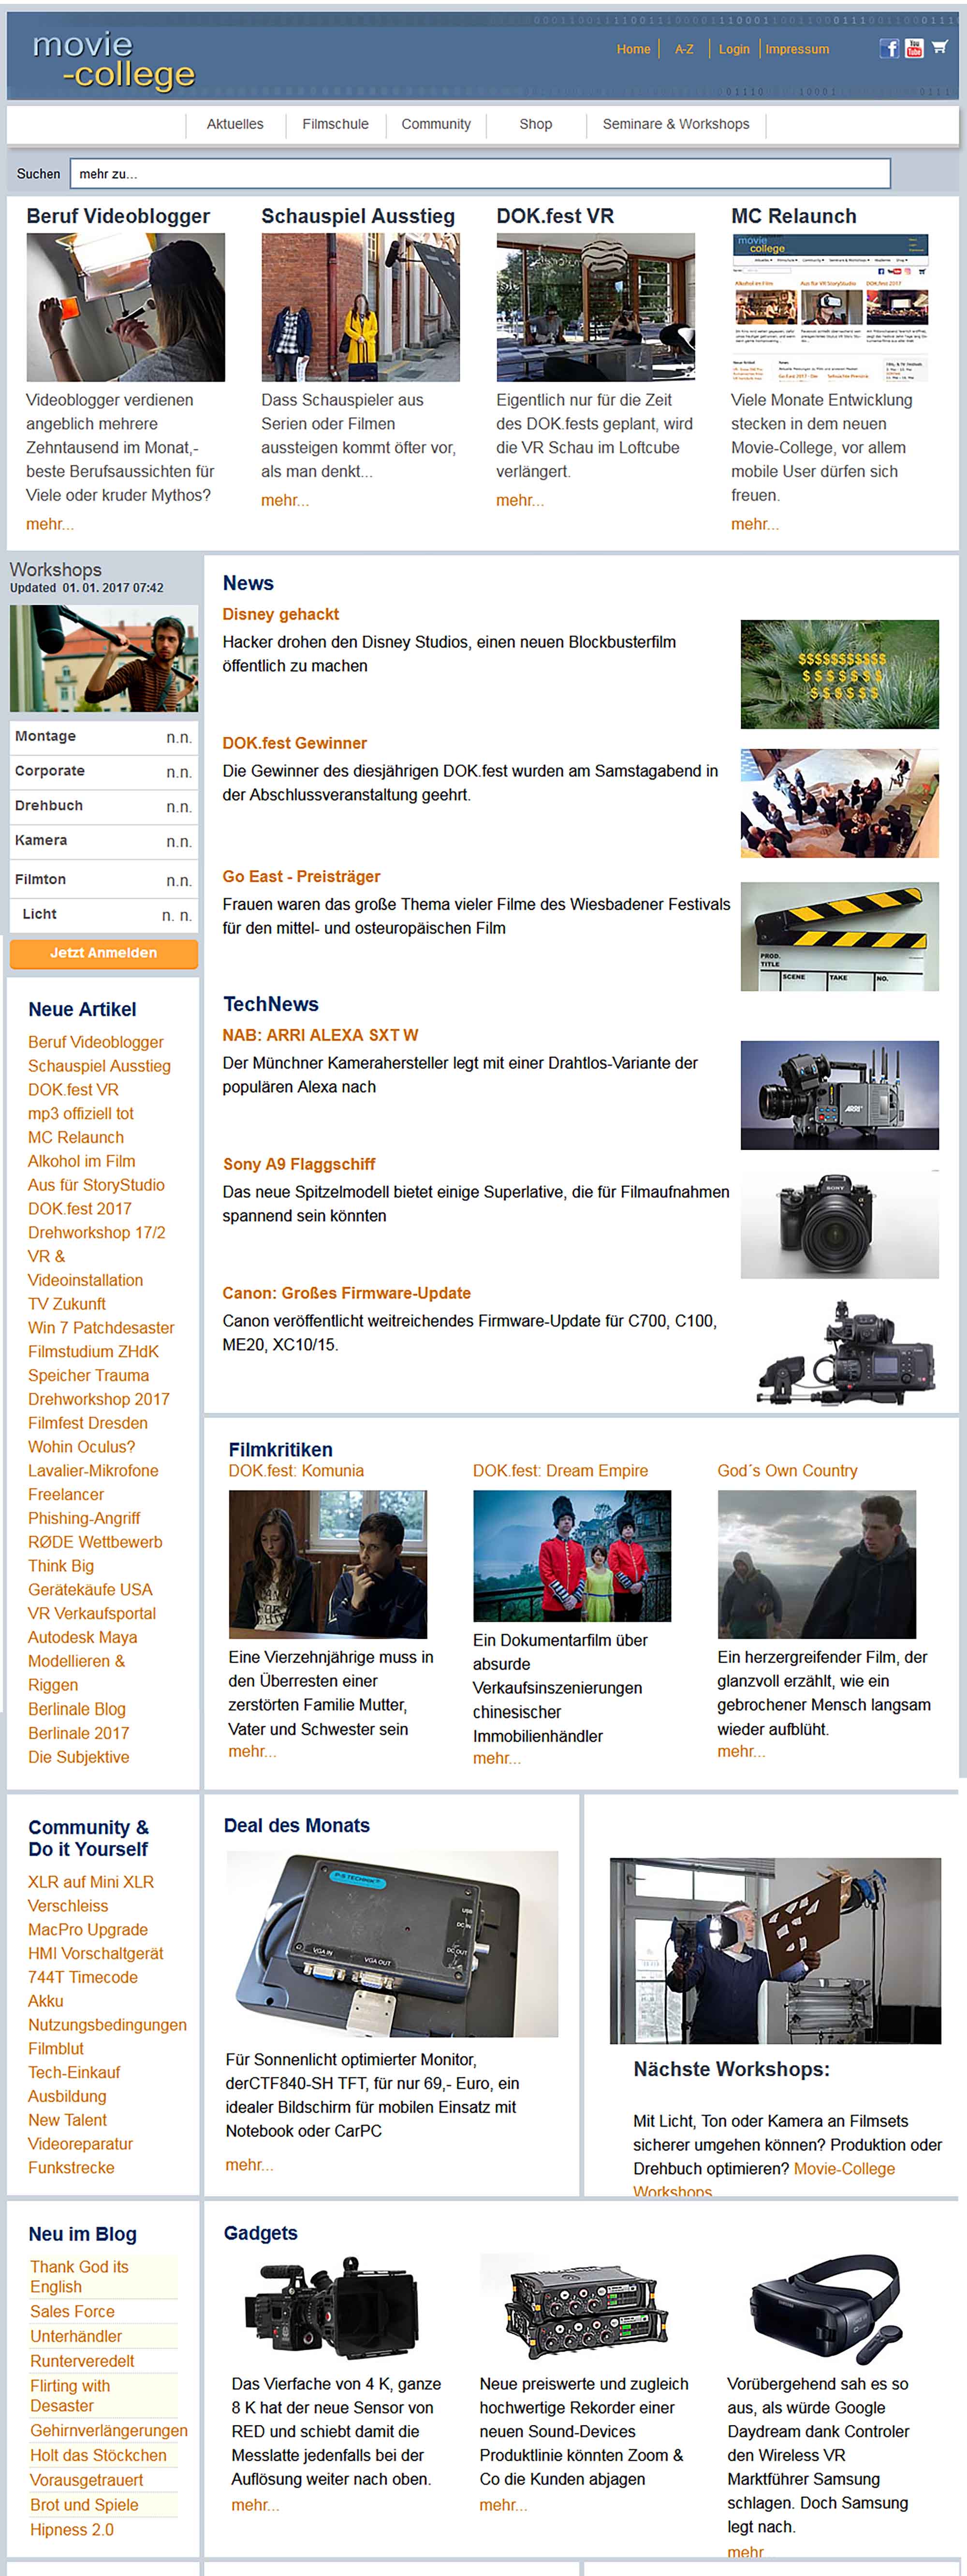
Task: Open the shopping cart icon
Action: (940, 47)
